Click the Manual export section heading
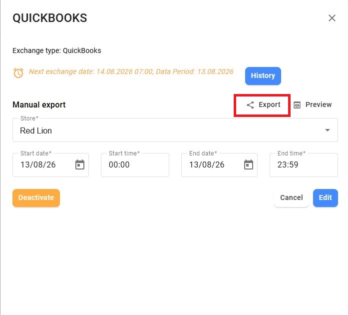 [x=39, y=104]
